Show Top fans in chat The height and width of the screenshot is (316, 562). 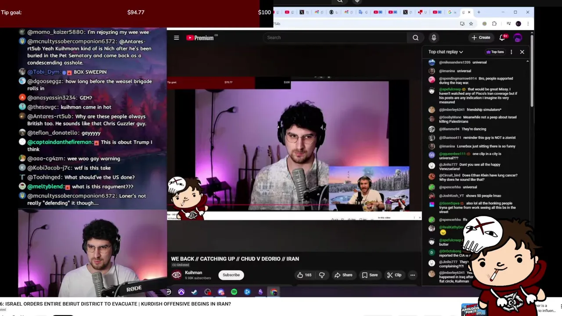(x=495, y=52)
